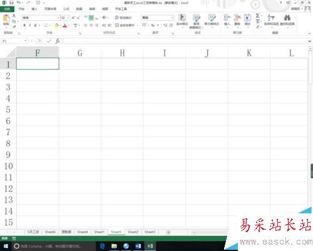Click the AutoSum sigma icon
Screen dimensions: 313x251
(x=258, y=16)
